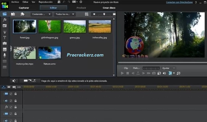Click the preview volume speaker icon
The image size is (207, 122).
coord(164,73)
